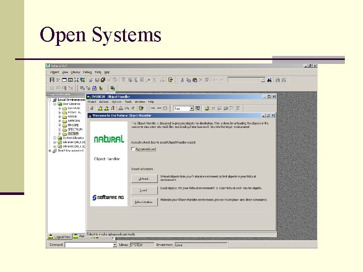This screenshot has height=272, width=363.
Task: Click the leftmost icon in Object Handler toolbar
Action: pos(92,108)
